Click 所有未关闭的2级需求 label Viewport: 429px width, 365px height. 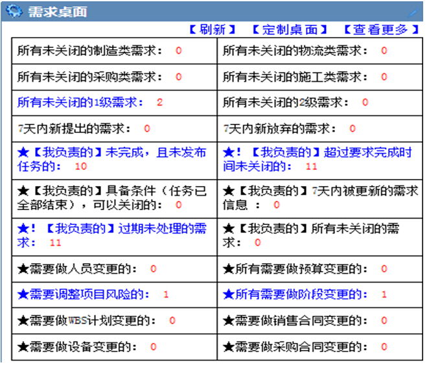click(x=286, y=102)
